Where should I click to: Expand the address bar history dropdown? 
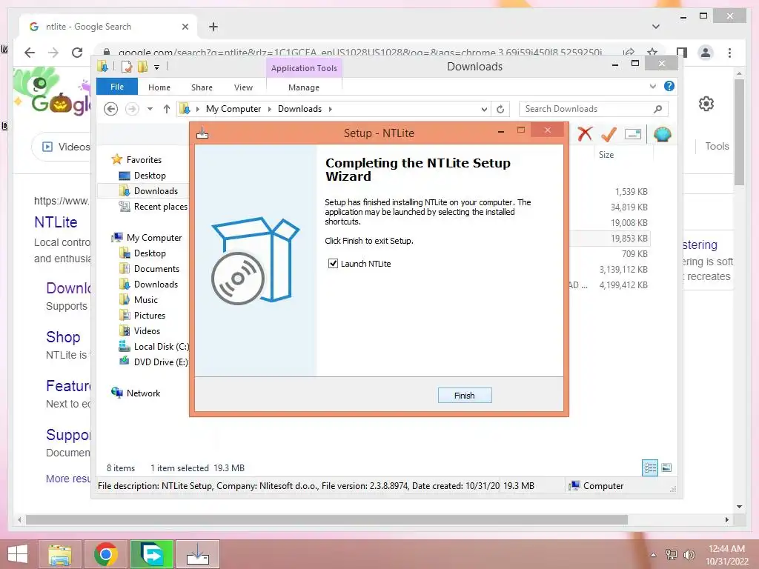[x=484, y=110]
